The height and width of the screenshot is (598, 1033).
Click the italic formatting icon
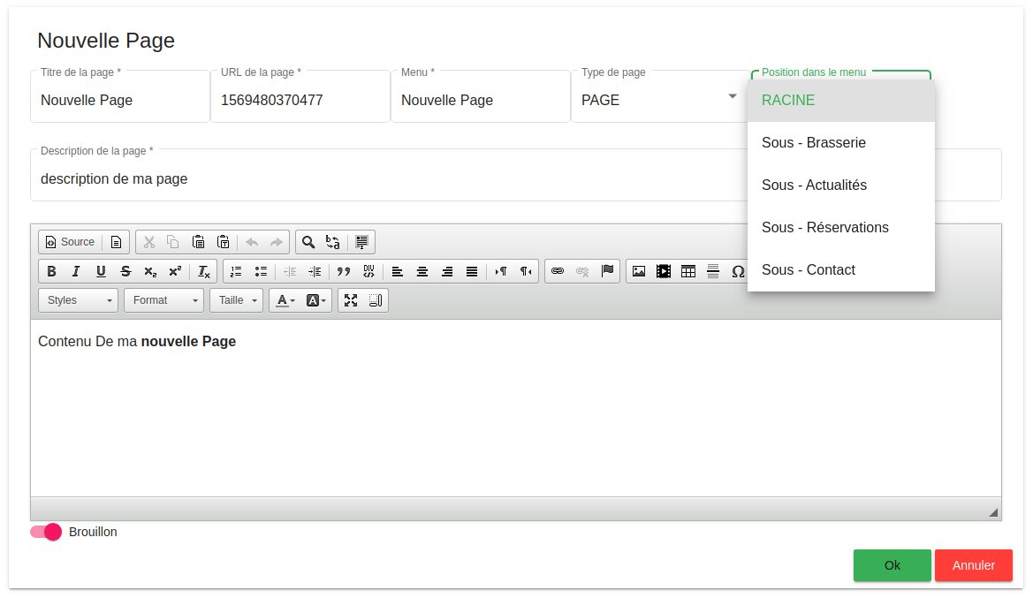click(76, 271)
